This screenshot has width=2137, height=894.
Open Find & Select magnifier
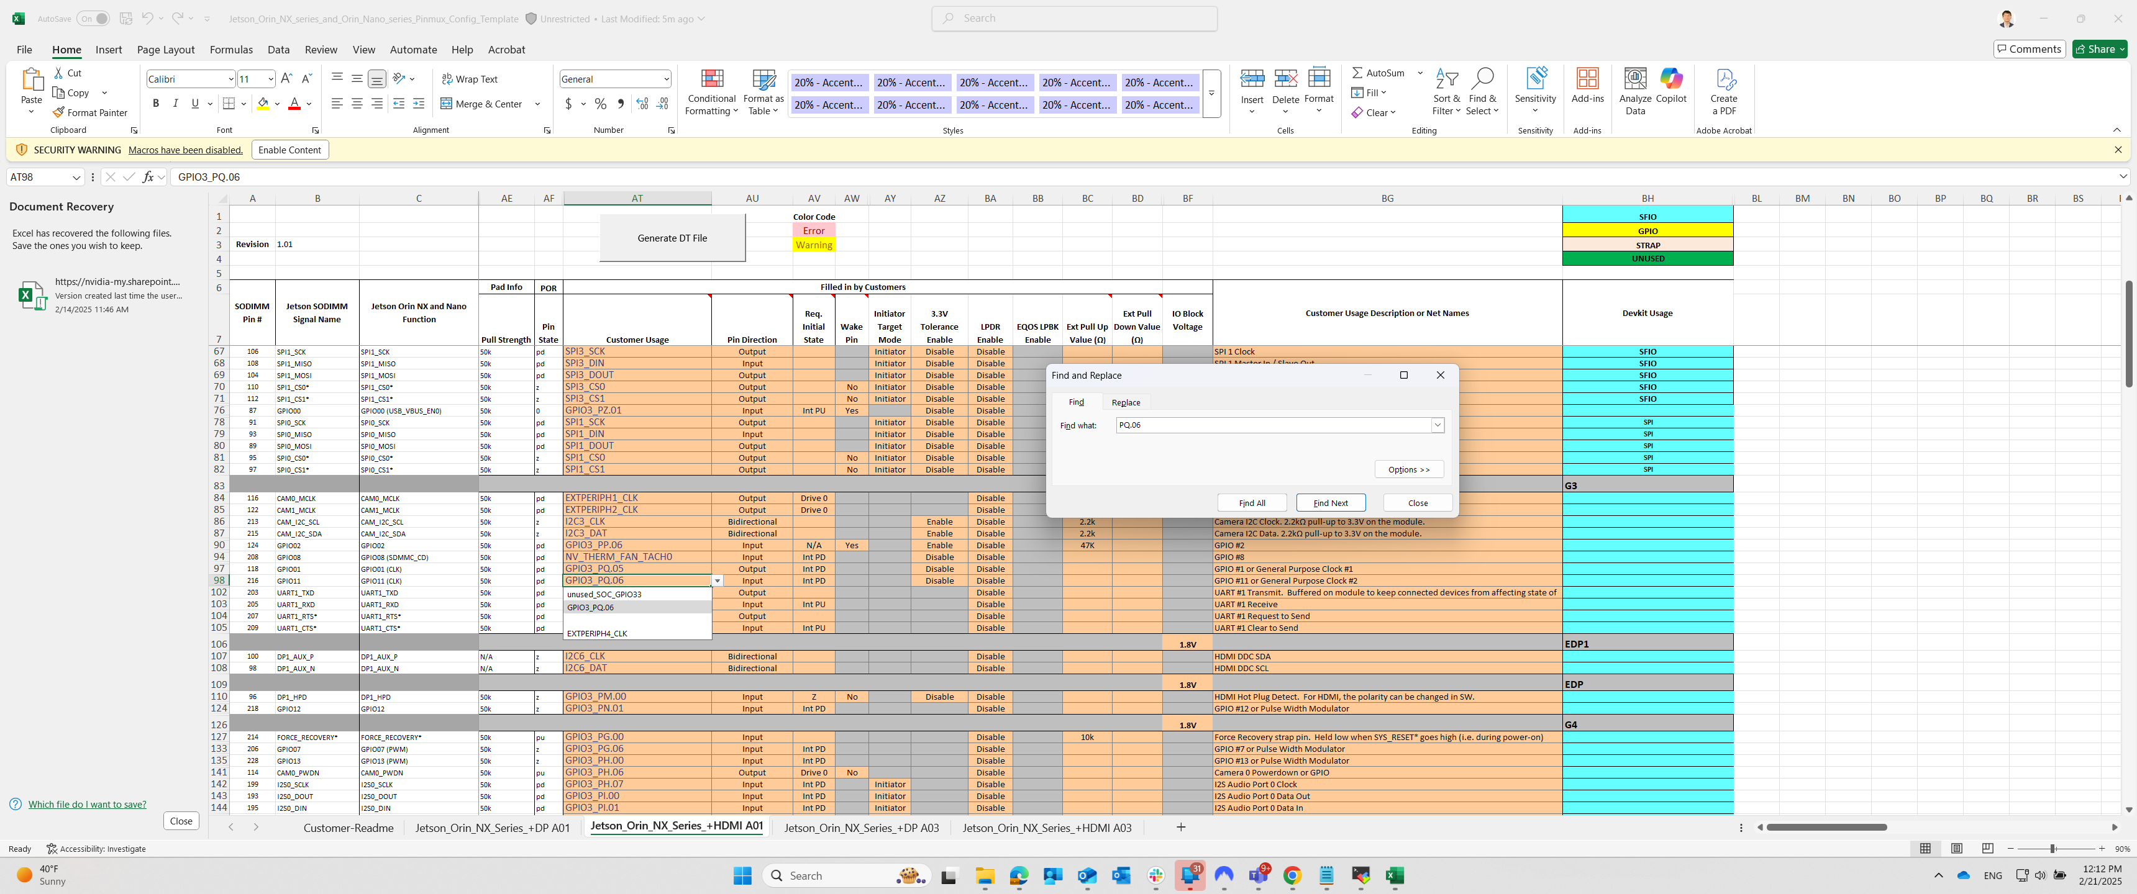pos(1482,92)
